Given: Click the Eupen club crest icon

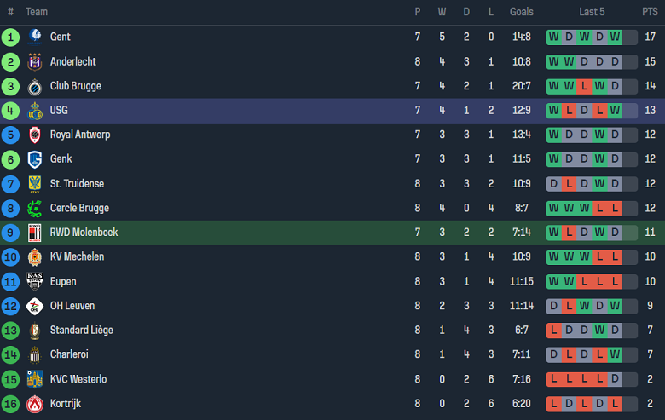Looking at the screenshot, I should (x=35, y=281).
